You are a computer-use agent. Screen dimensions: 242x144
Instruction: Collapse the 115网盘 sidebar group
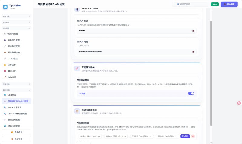click(x=17, y=28)
